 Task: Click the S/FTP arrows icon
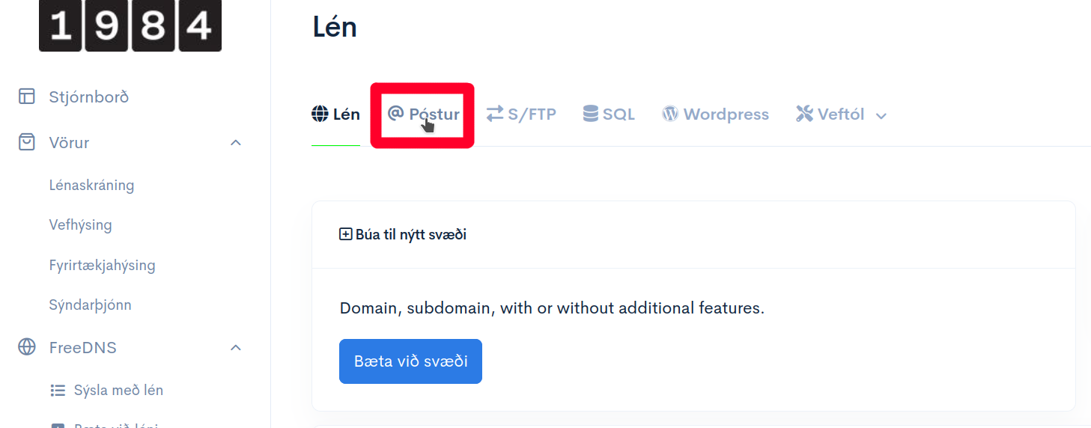pyautogui.click(x=495, y=114)
